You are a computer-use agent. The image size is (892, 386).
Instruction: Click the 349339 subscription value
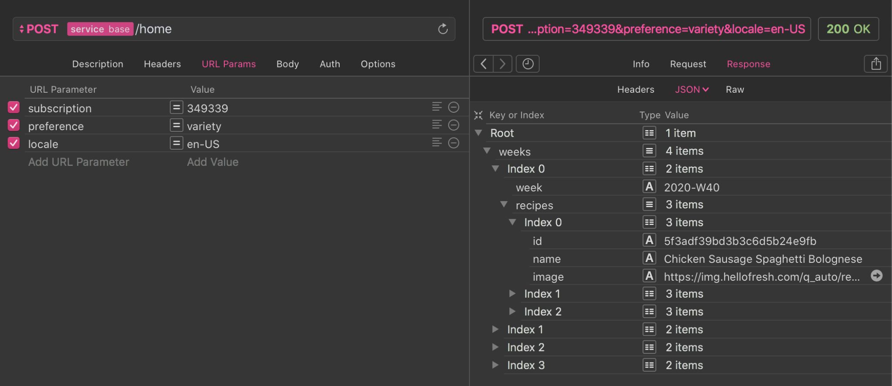click(207, 108)
